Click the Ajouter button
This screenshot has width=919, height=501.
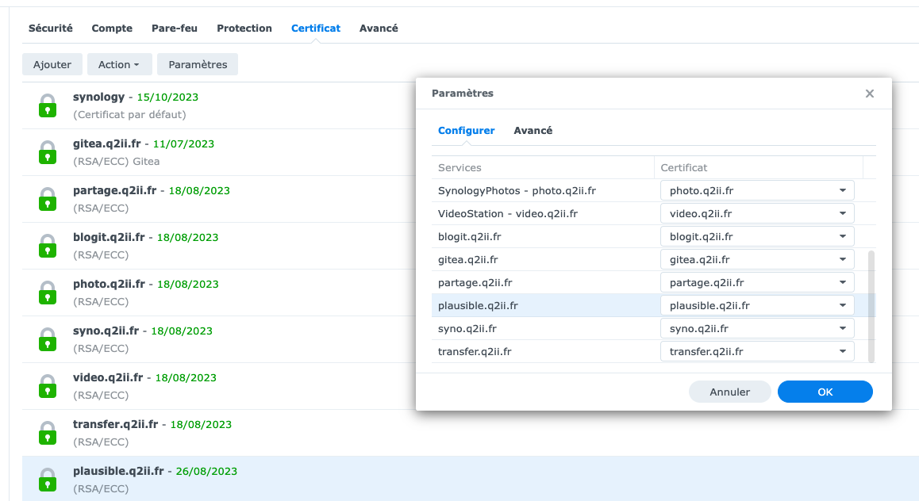click(x=52, y=65)
